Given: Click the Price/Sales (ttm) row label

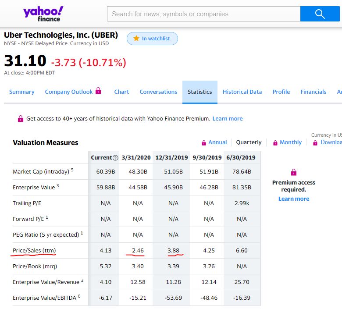Looking at the screenshot, I should 34,251.
